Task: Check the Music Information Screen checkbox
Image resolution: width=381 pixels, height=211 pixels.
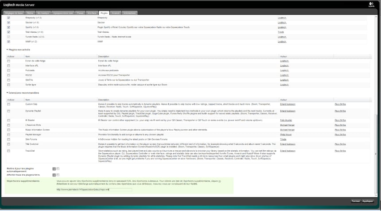Action: (x=9, y=130)
